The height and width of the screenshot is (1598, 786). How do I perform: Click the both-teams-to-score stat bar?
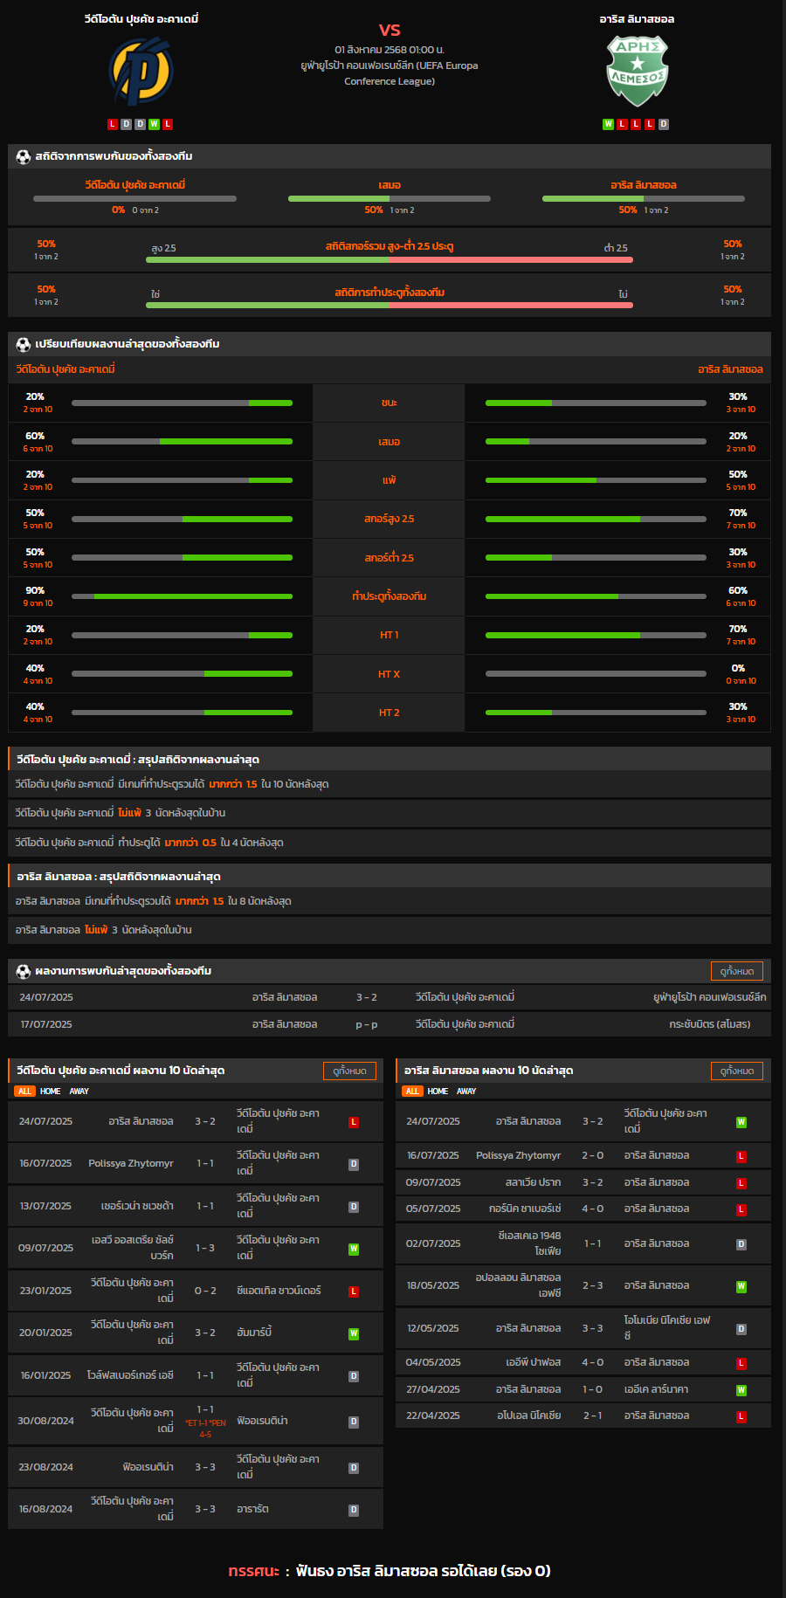[390, 305]
